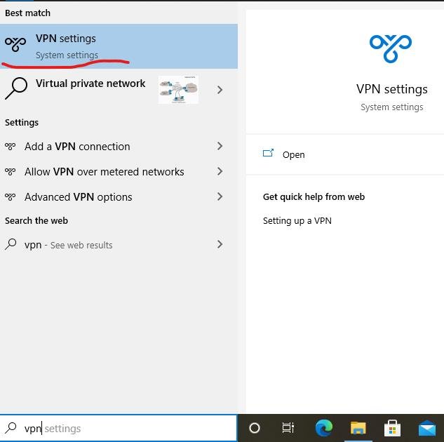Open Advanced VPN options setting
Image resolution: width=444 pixels, height=442 pixels.
(x=119, y=196)
